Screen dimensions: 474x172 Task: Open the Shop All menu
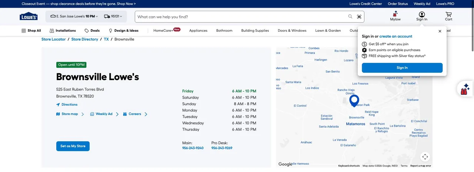pos(31,31)
